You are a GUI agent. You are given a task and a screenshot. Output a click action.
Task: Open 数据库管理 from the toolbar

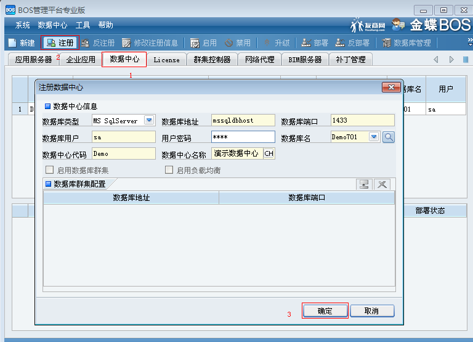coord(406,43)
